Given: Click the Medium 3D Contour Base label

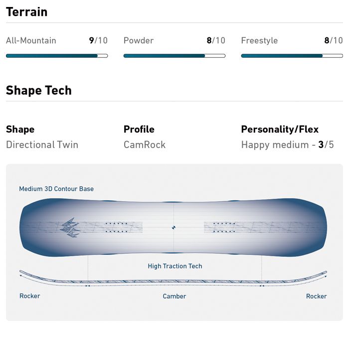Looking at the screenshot, I should click(x=56, y=189).
